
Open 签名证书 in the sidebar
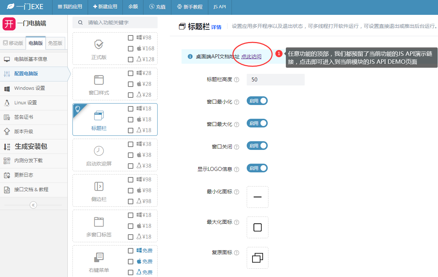tap(34, 117)
